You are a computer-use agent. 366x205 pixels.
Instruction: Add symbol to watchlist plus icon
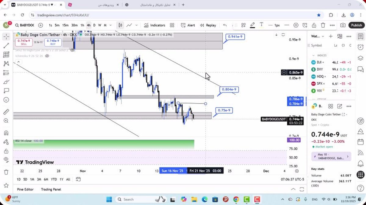point(331,36)
